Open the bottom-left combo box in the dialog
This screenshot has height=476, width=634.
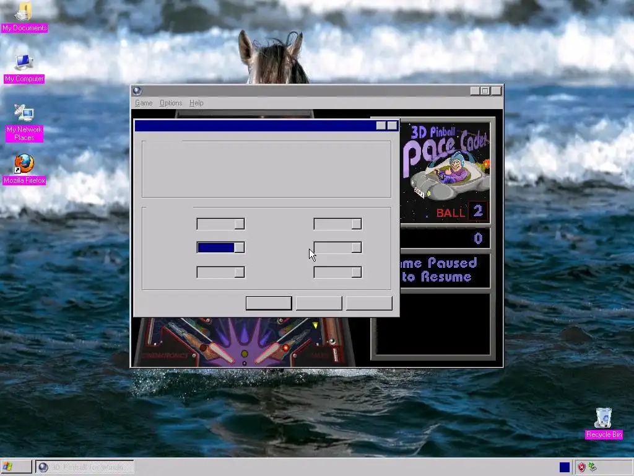coord(221,272)
